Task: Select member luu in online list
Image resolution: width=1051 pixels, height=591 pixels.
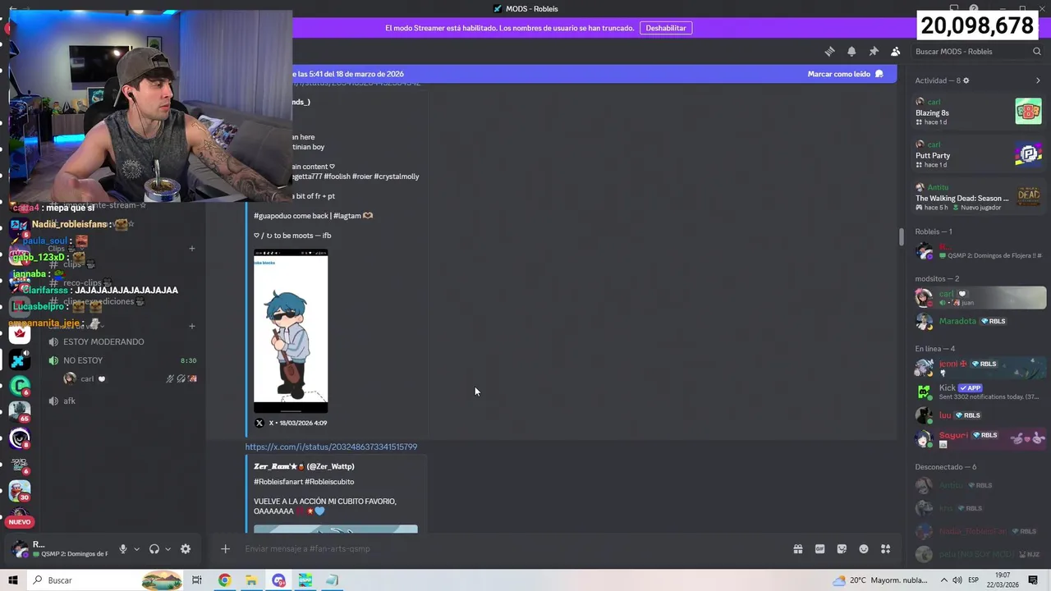Action: [979, 415]
